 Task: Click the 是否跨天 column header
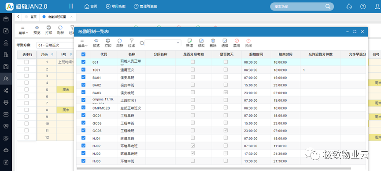(227, 54)
